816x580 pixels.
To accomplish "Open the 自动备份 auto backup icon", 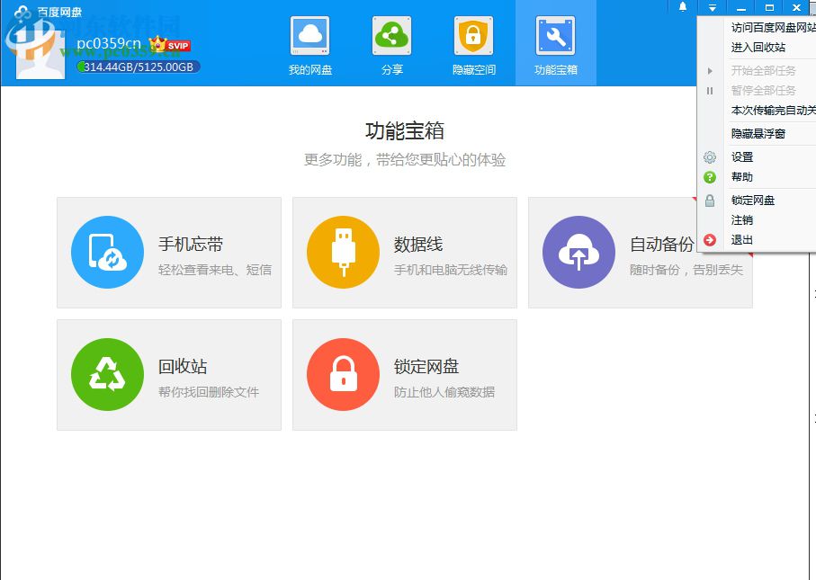I will pyautogui.click(x=578, y=253).
